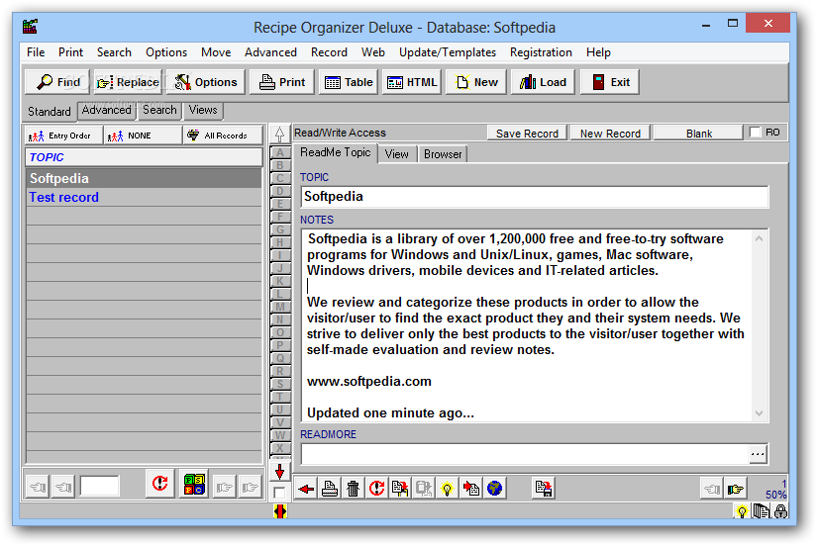Click the Print toolbar button

(x=282, y=82)
